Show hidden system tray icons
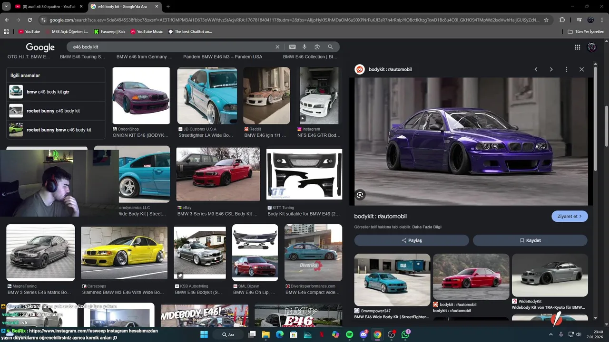This screenshot has width=609, height=342. (x=551, y=334)
